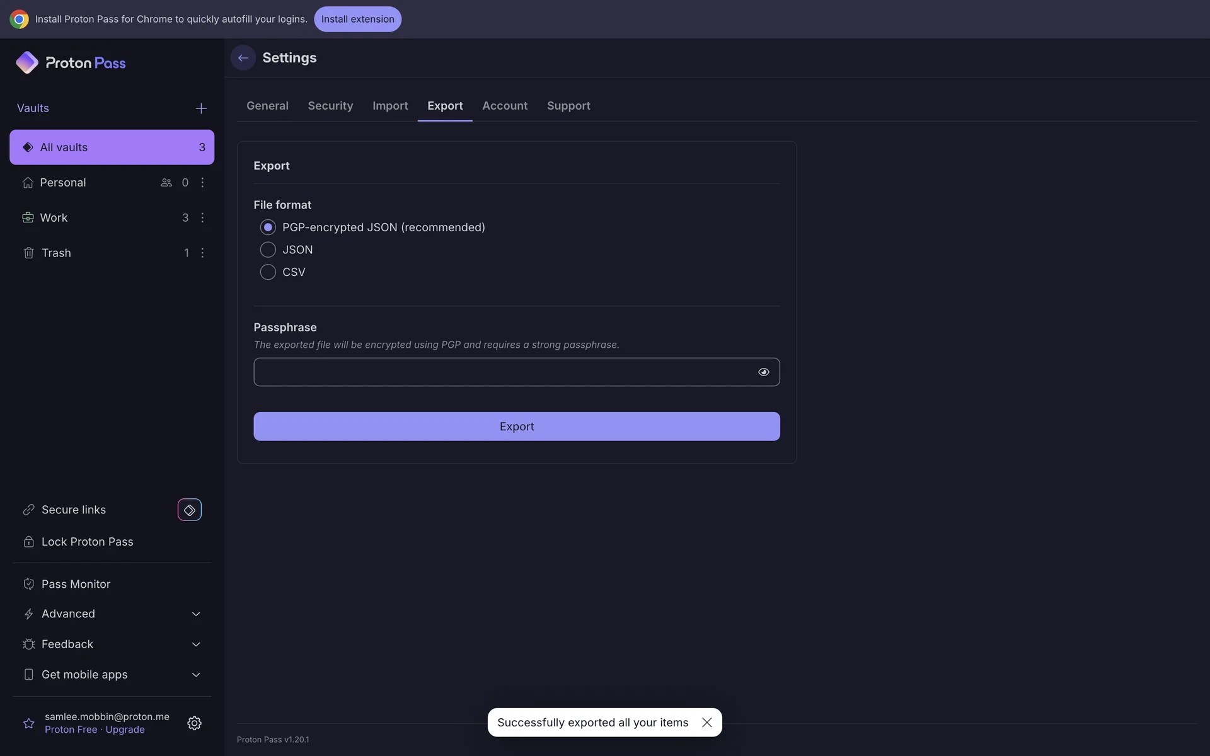Click the diamond badge beside Secure links
The image size is (1210, 756).
coord(189,510)
